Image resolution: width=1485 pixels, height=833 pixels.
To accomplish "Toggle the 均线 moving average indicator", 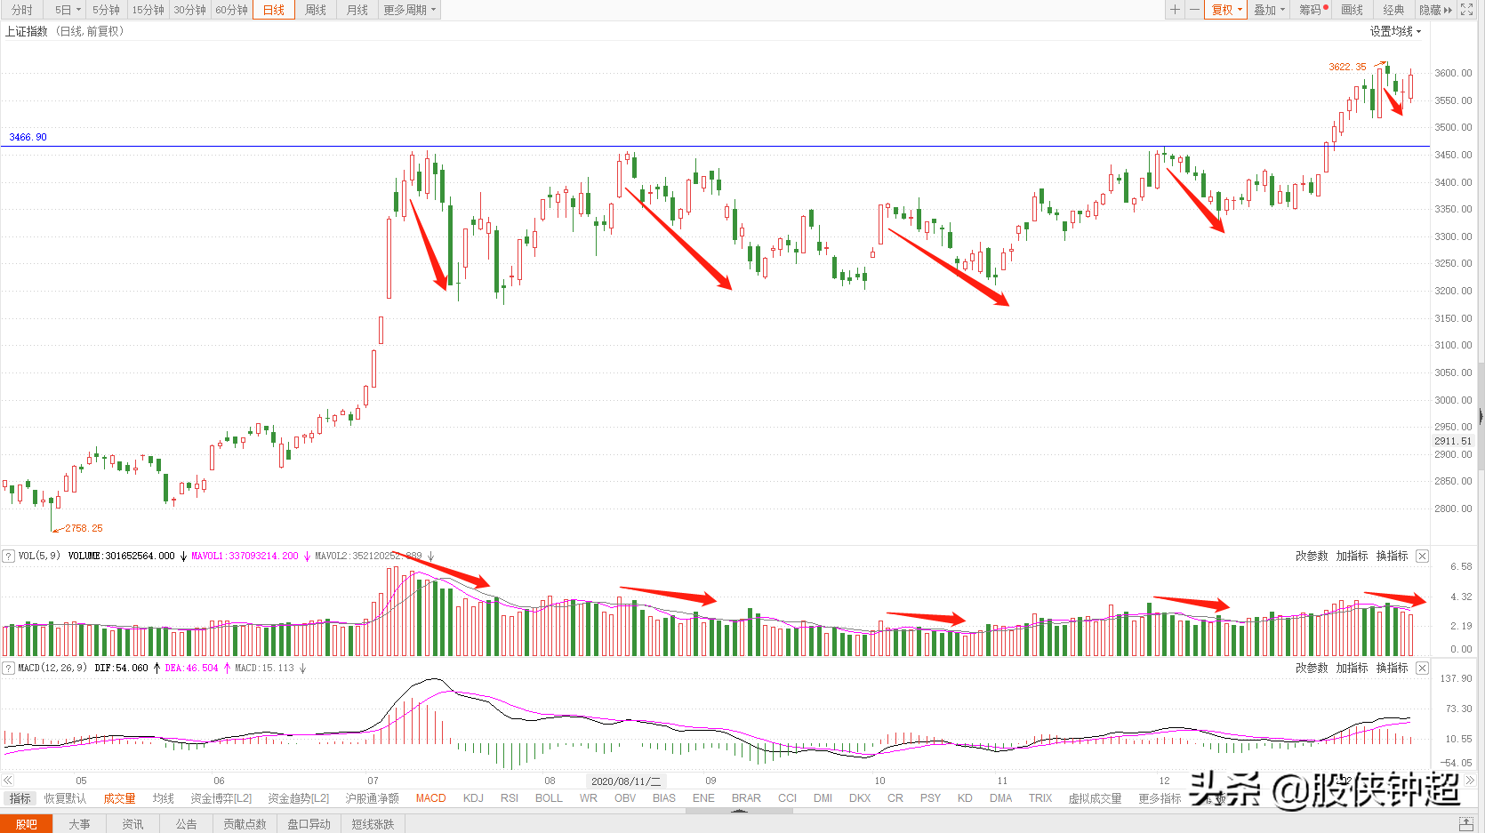I will [164, 798].
